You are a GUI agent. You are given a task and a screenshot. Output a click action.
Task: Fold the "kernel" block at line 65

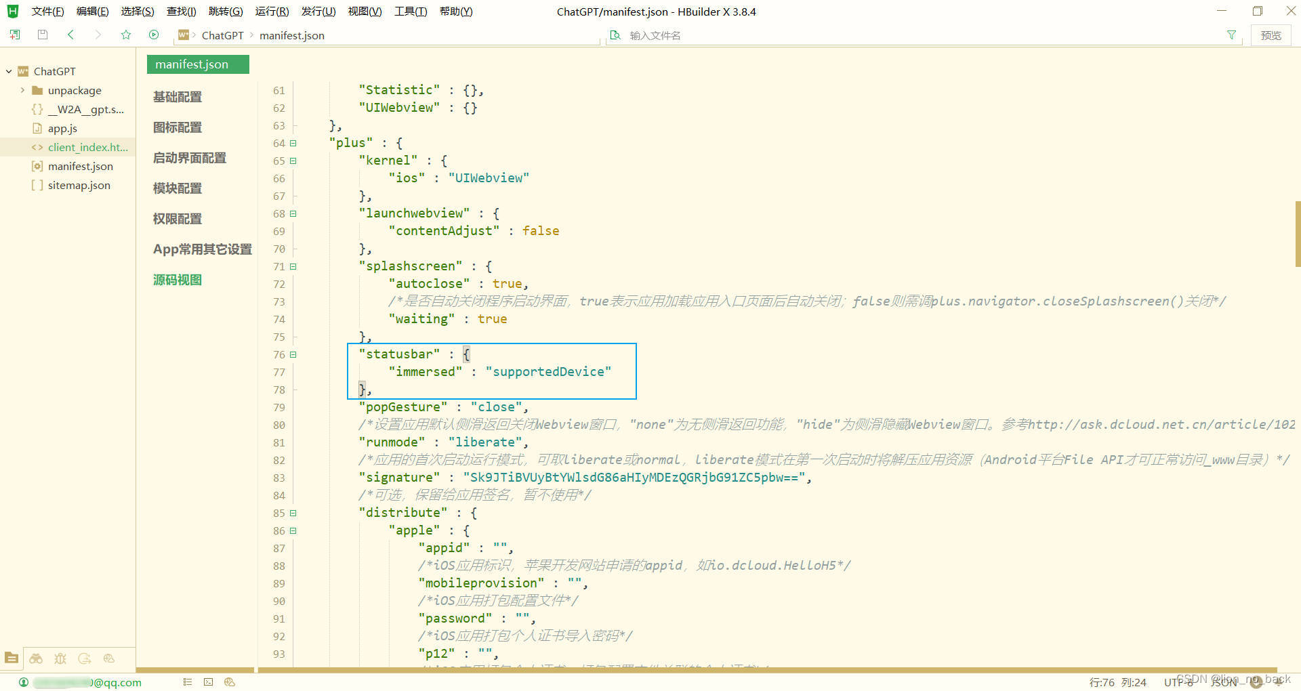[x=293, y=161]
